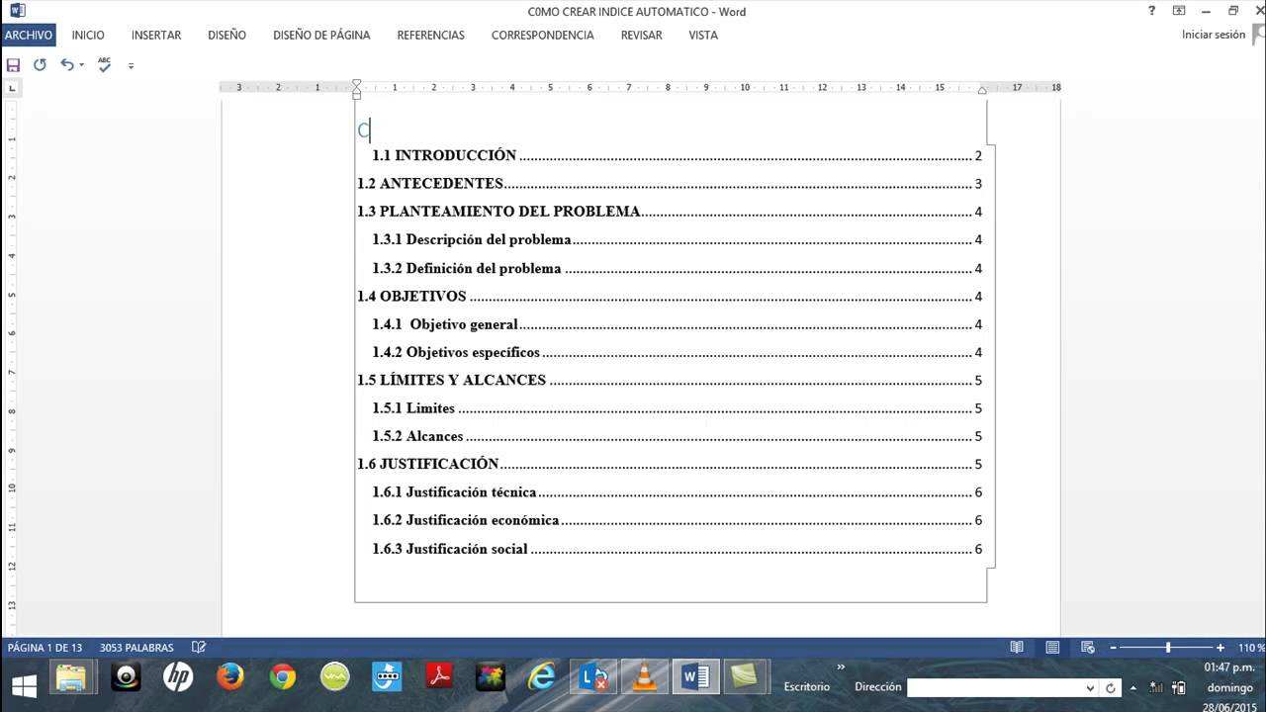Switch to the INICIO ribbon tab
This screenshot has height=712, width=1266.
click(x=88, y=35)
